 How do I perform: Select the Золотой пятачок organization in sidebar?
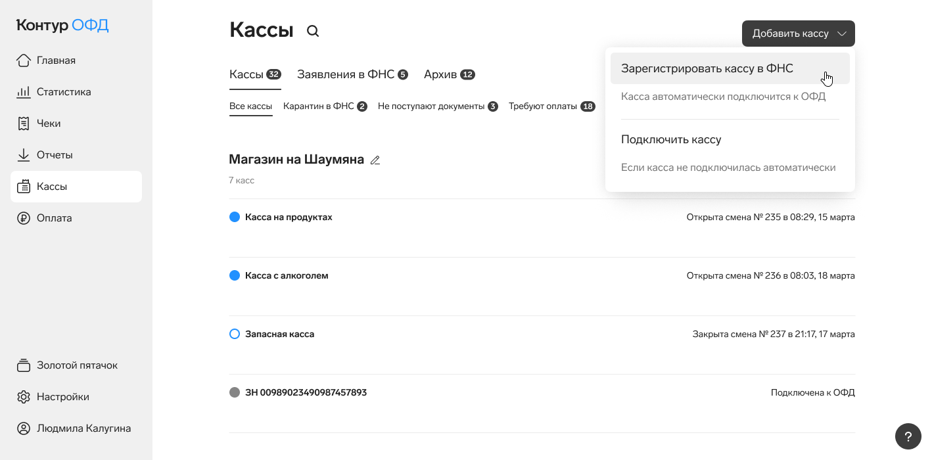[76, 365]
